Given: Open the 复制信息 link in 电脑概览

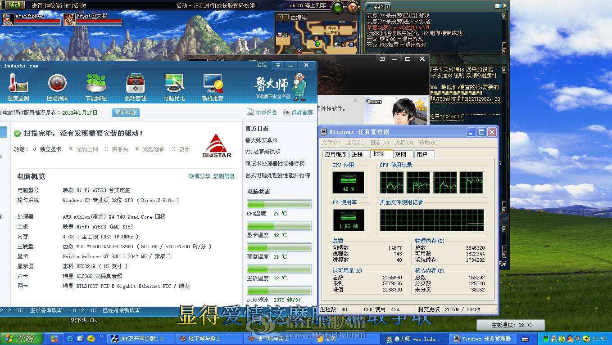Looking at the screenshot, I should point(224,176).
